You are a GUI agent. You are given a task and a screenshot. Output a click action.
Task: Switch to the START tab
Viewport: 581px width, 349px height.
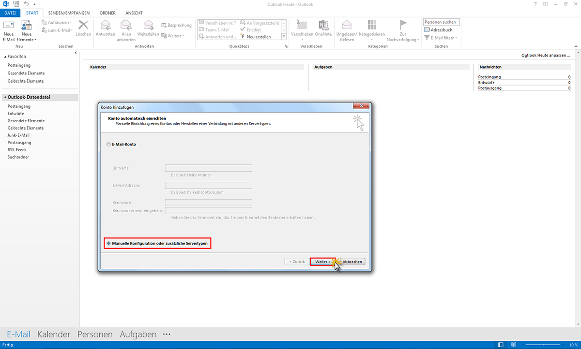32,13
